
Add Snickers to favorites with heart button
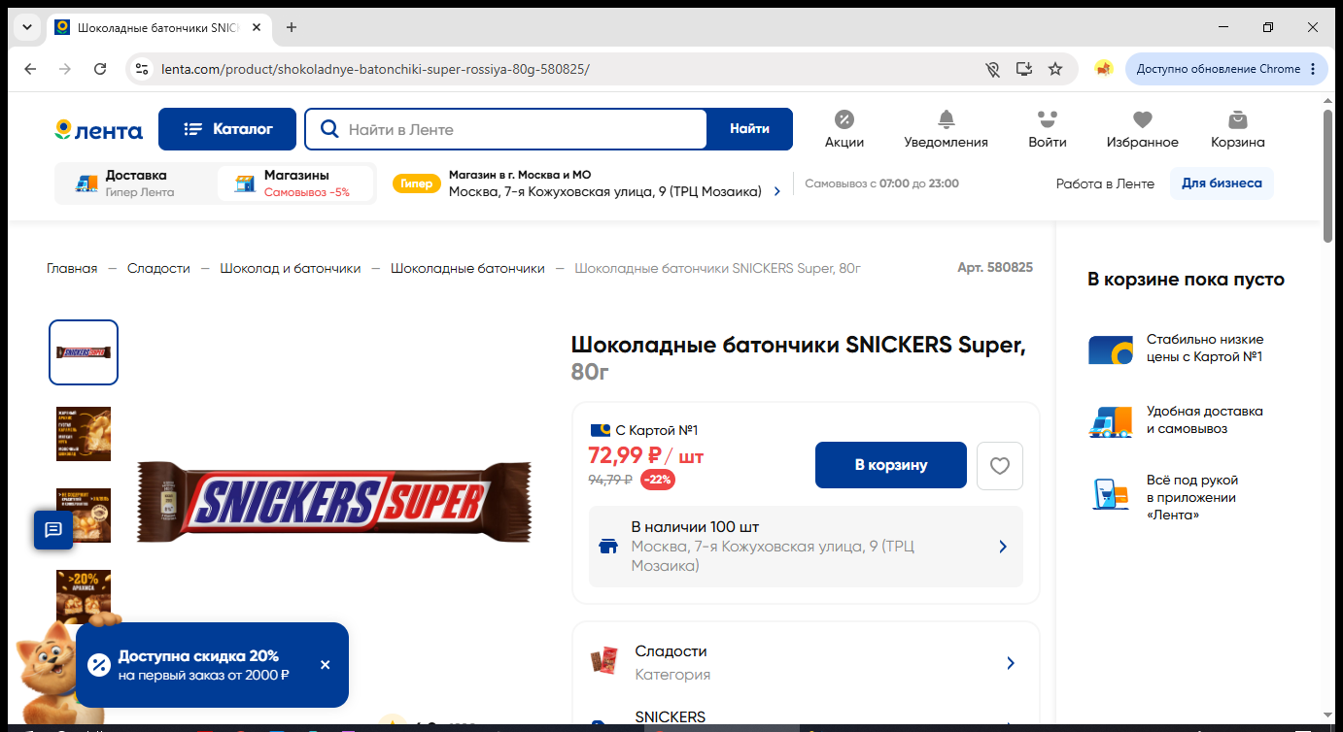pyautogui.click(x=1000, y=466)
